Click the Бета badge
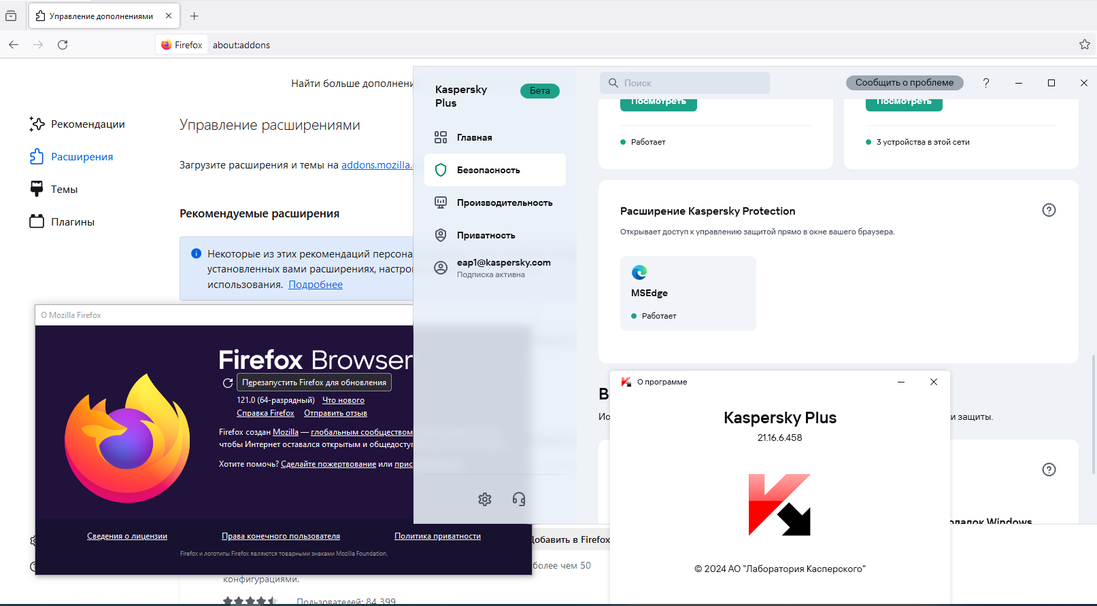 [540, 91]
